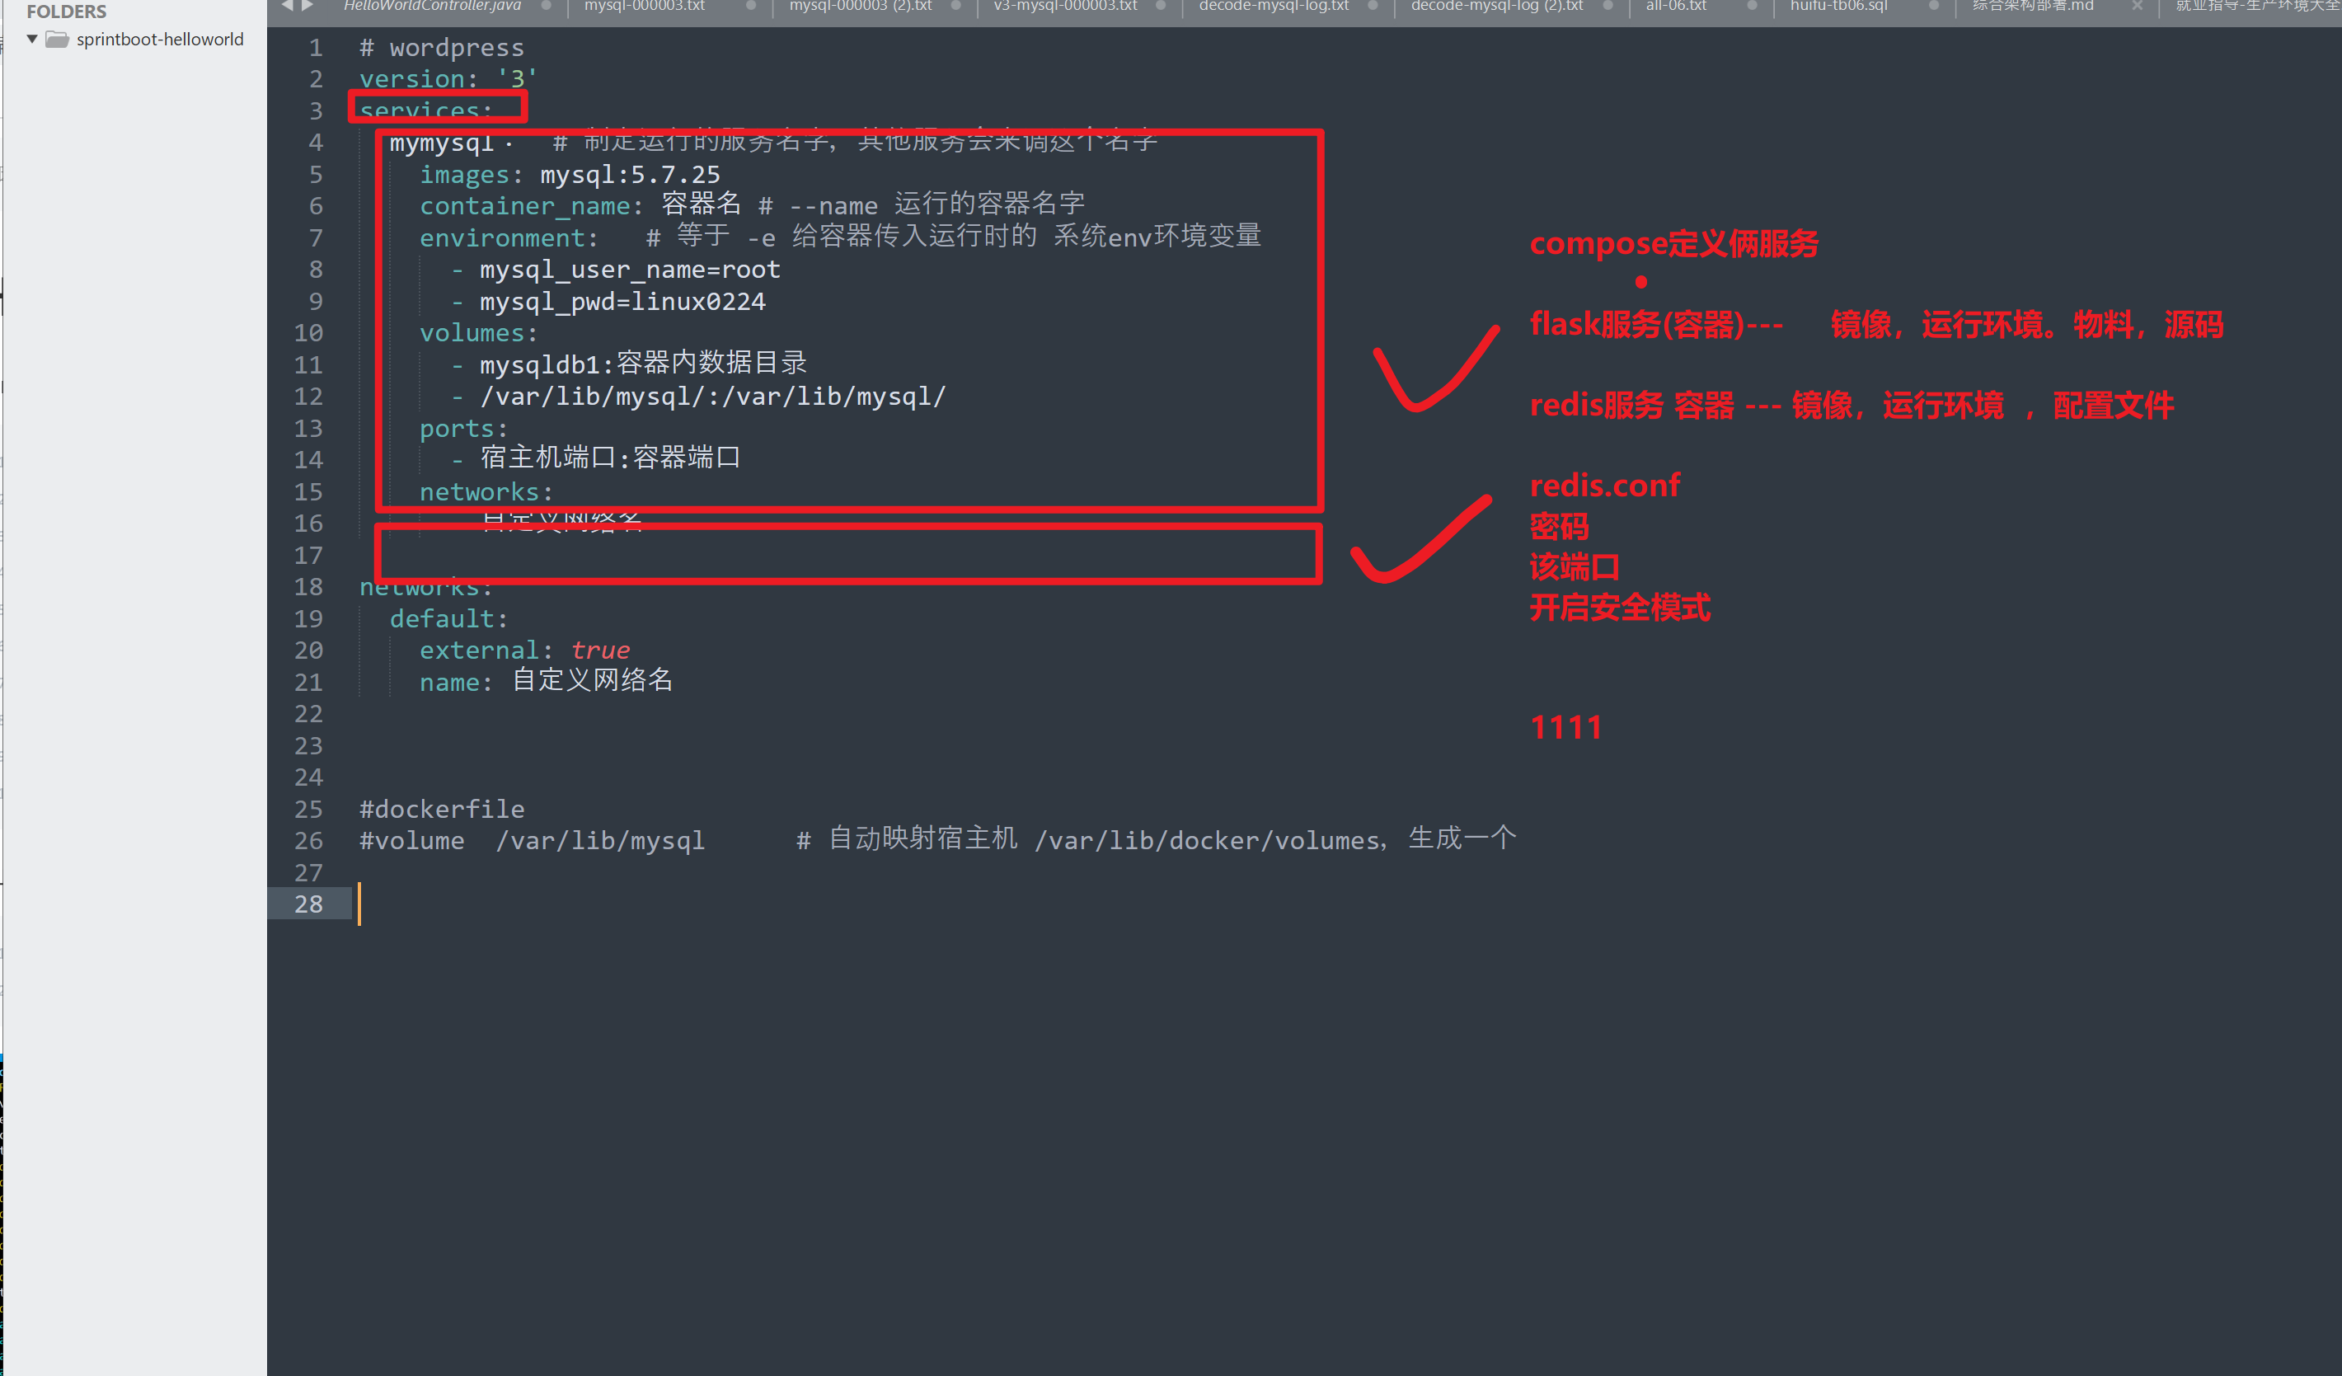
Task: Click the tab scroll left arrow
Action: [287, 6]
